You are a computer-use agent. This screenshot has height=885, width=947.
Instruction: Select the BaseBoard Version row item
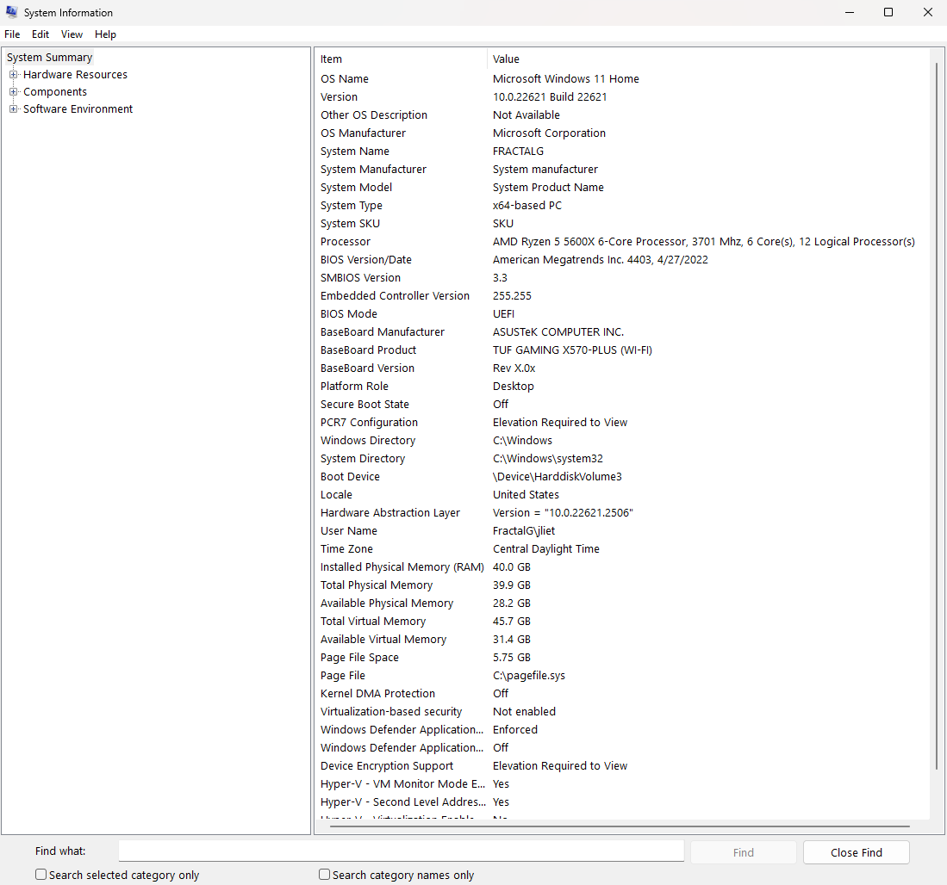click(367, 368)
